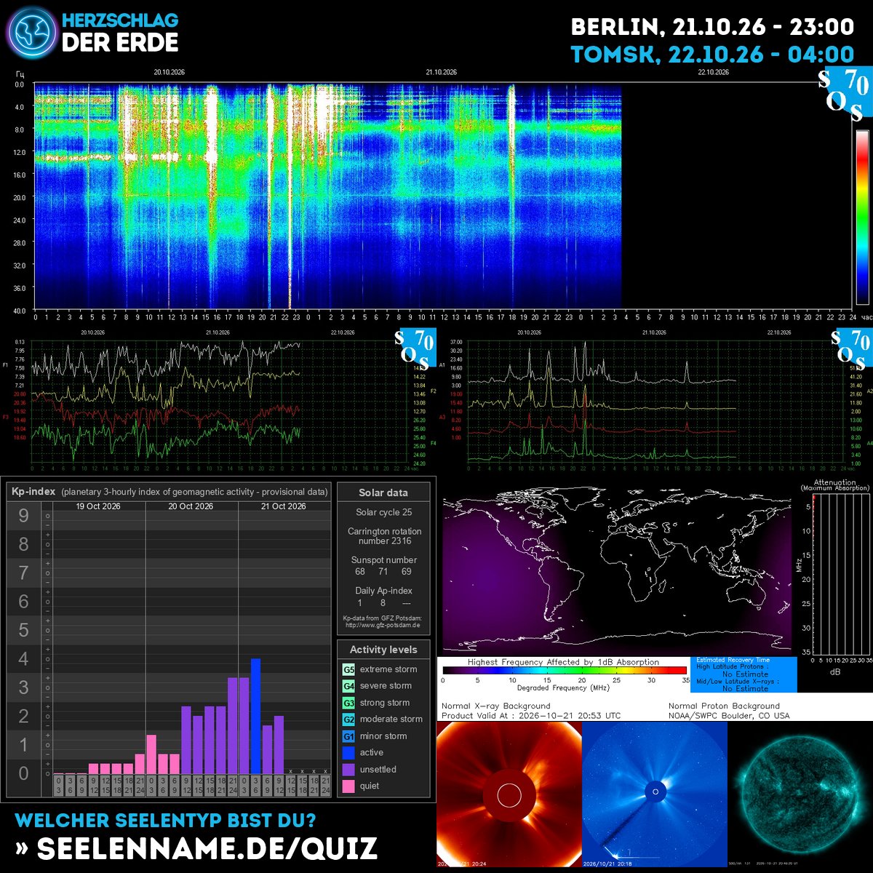Click the blue 'active' legend swatch

pyautogui.click(x=348, y=753)
